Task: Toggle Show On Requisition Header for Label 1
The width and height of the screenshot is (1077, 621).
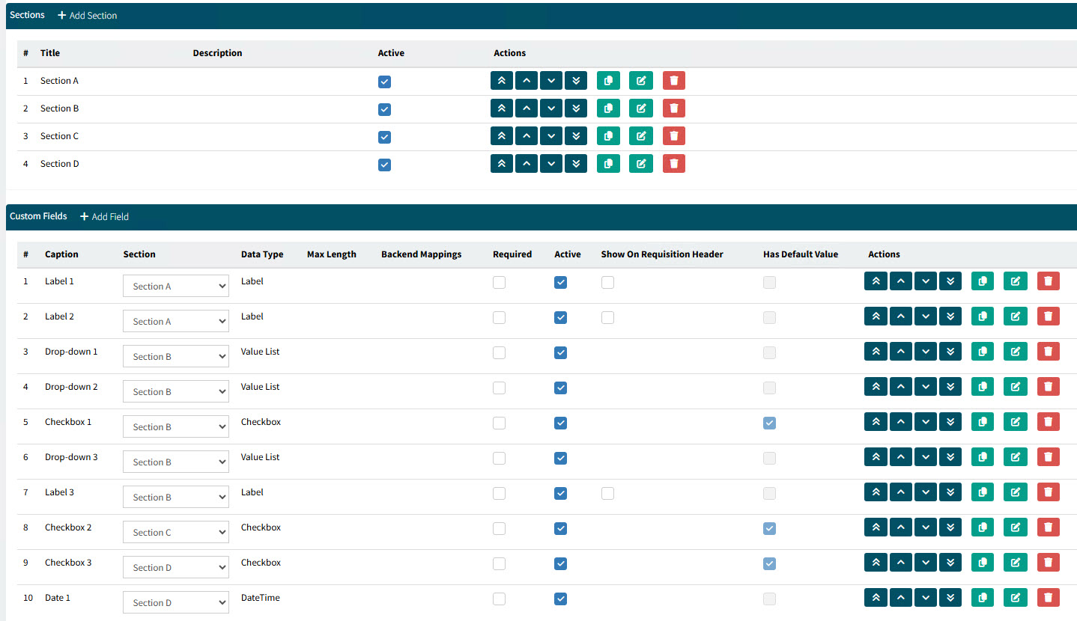Action: click(607, 282)
